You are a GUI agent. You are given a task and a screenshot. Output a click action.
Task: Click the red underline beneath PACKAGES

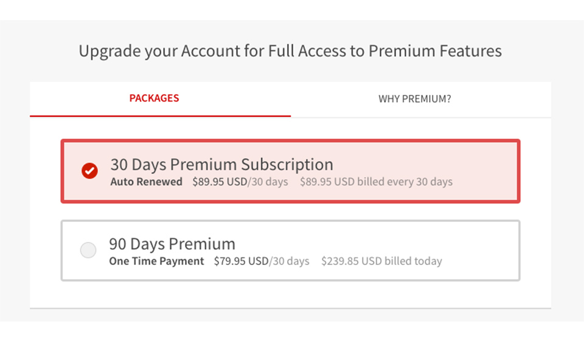pyautogui.click(x=160, y=115)
